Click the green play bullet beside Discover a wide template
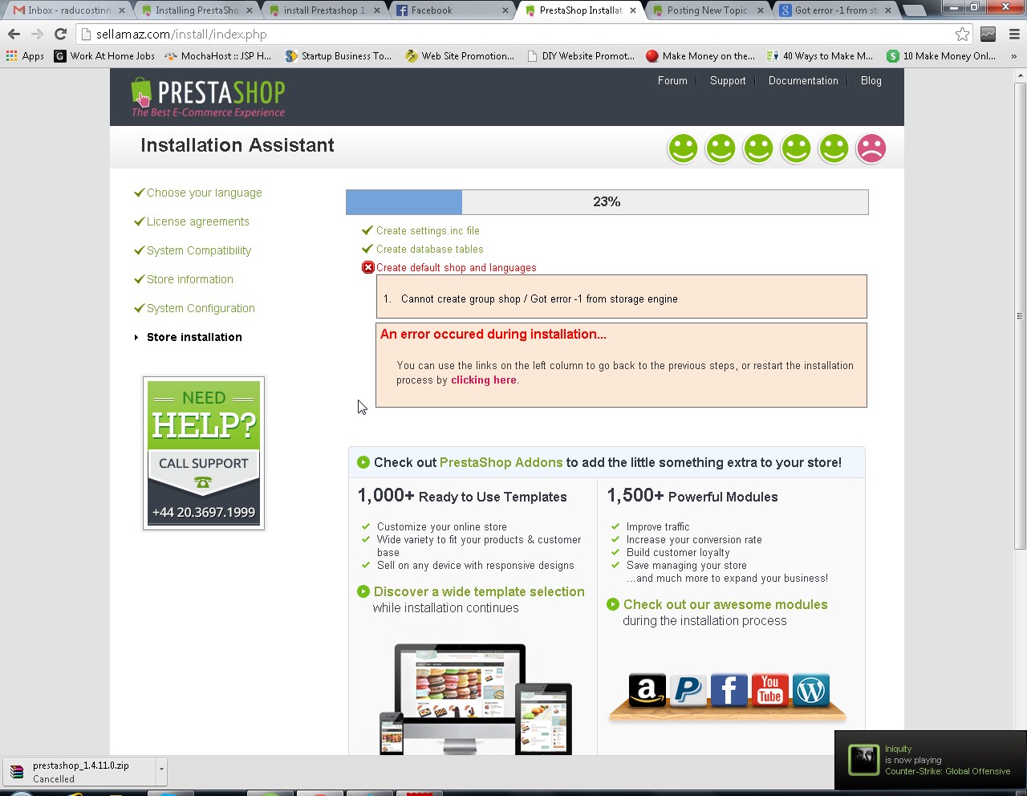The width and height of the screenshot is (1027, 796). [x=363, y=591]
